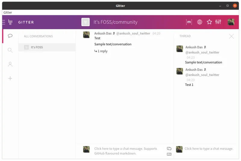
Task: Click the plus icon to add a room
Action: [x=10, y=78]
